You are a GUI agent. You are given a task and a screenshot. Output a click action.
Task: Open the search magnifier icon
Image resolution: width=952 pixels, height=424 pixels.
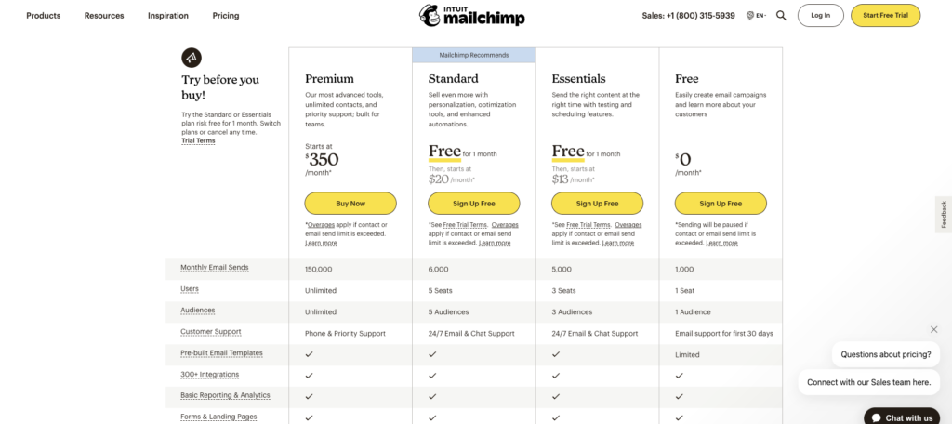[x=781, y=15]
